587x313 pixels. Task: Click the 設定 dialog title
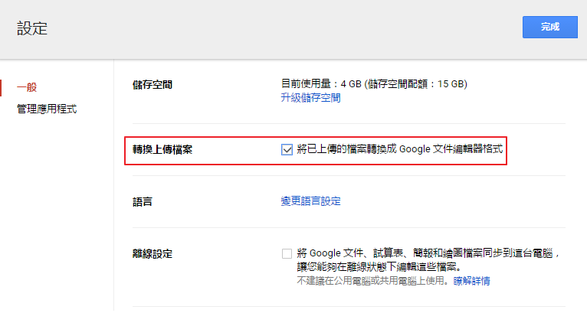point(32,29)
